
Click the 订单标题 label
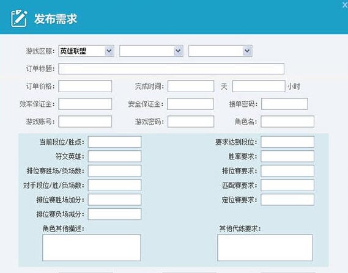40,68
